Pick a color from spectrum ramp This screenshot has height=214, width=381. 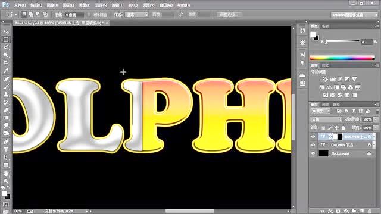(342, 58)
